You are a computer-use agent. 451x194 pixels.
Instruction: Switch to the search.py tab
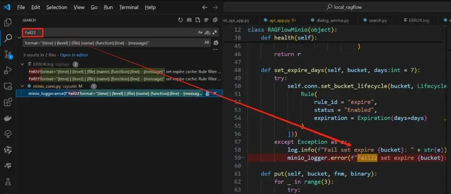377,20
